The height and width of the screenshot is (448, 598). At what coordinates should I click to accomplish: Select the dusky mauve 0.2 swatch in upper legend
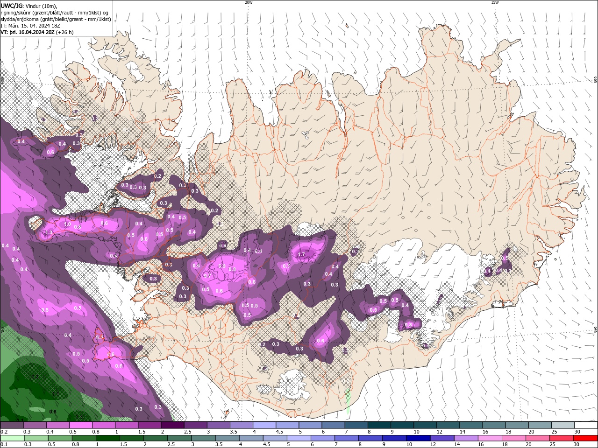pos(12,425)
